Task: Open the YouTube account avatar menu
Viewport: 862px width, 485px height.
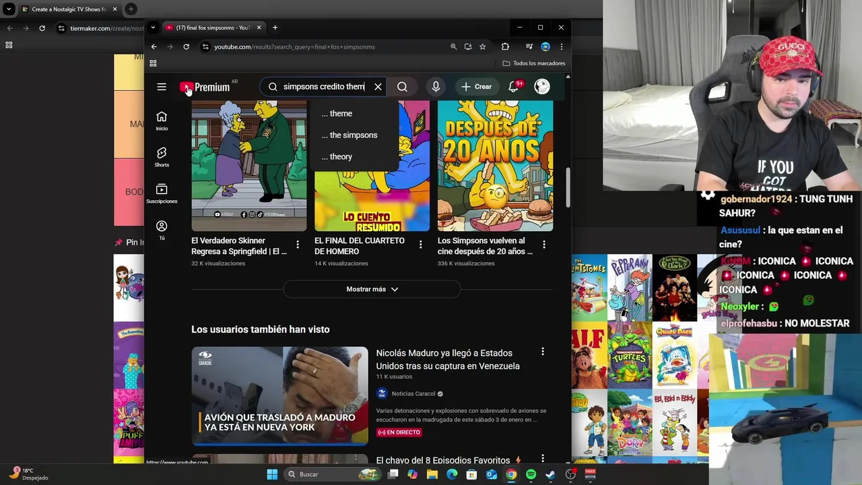Action: tap(542, 86)
